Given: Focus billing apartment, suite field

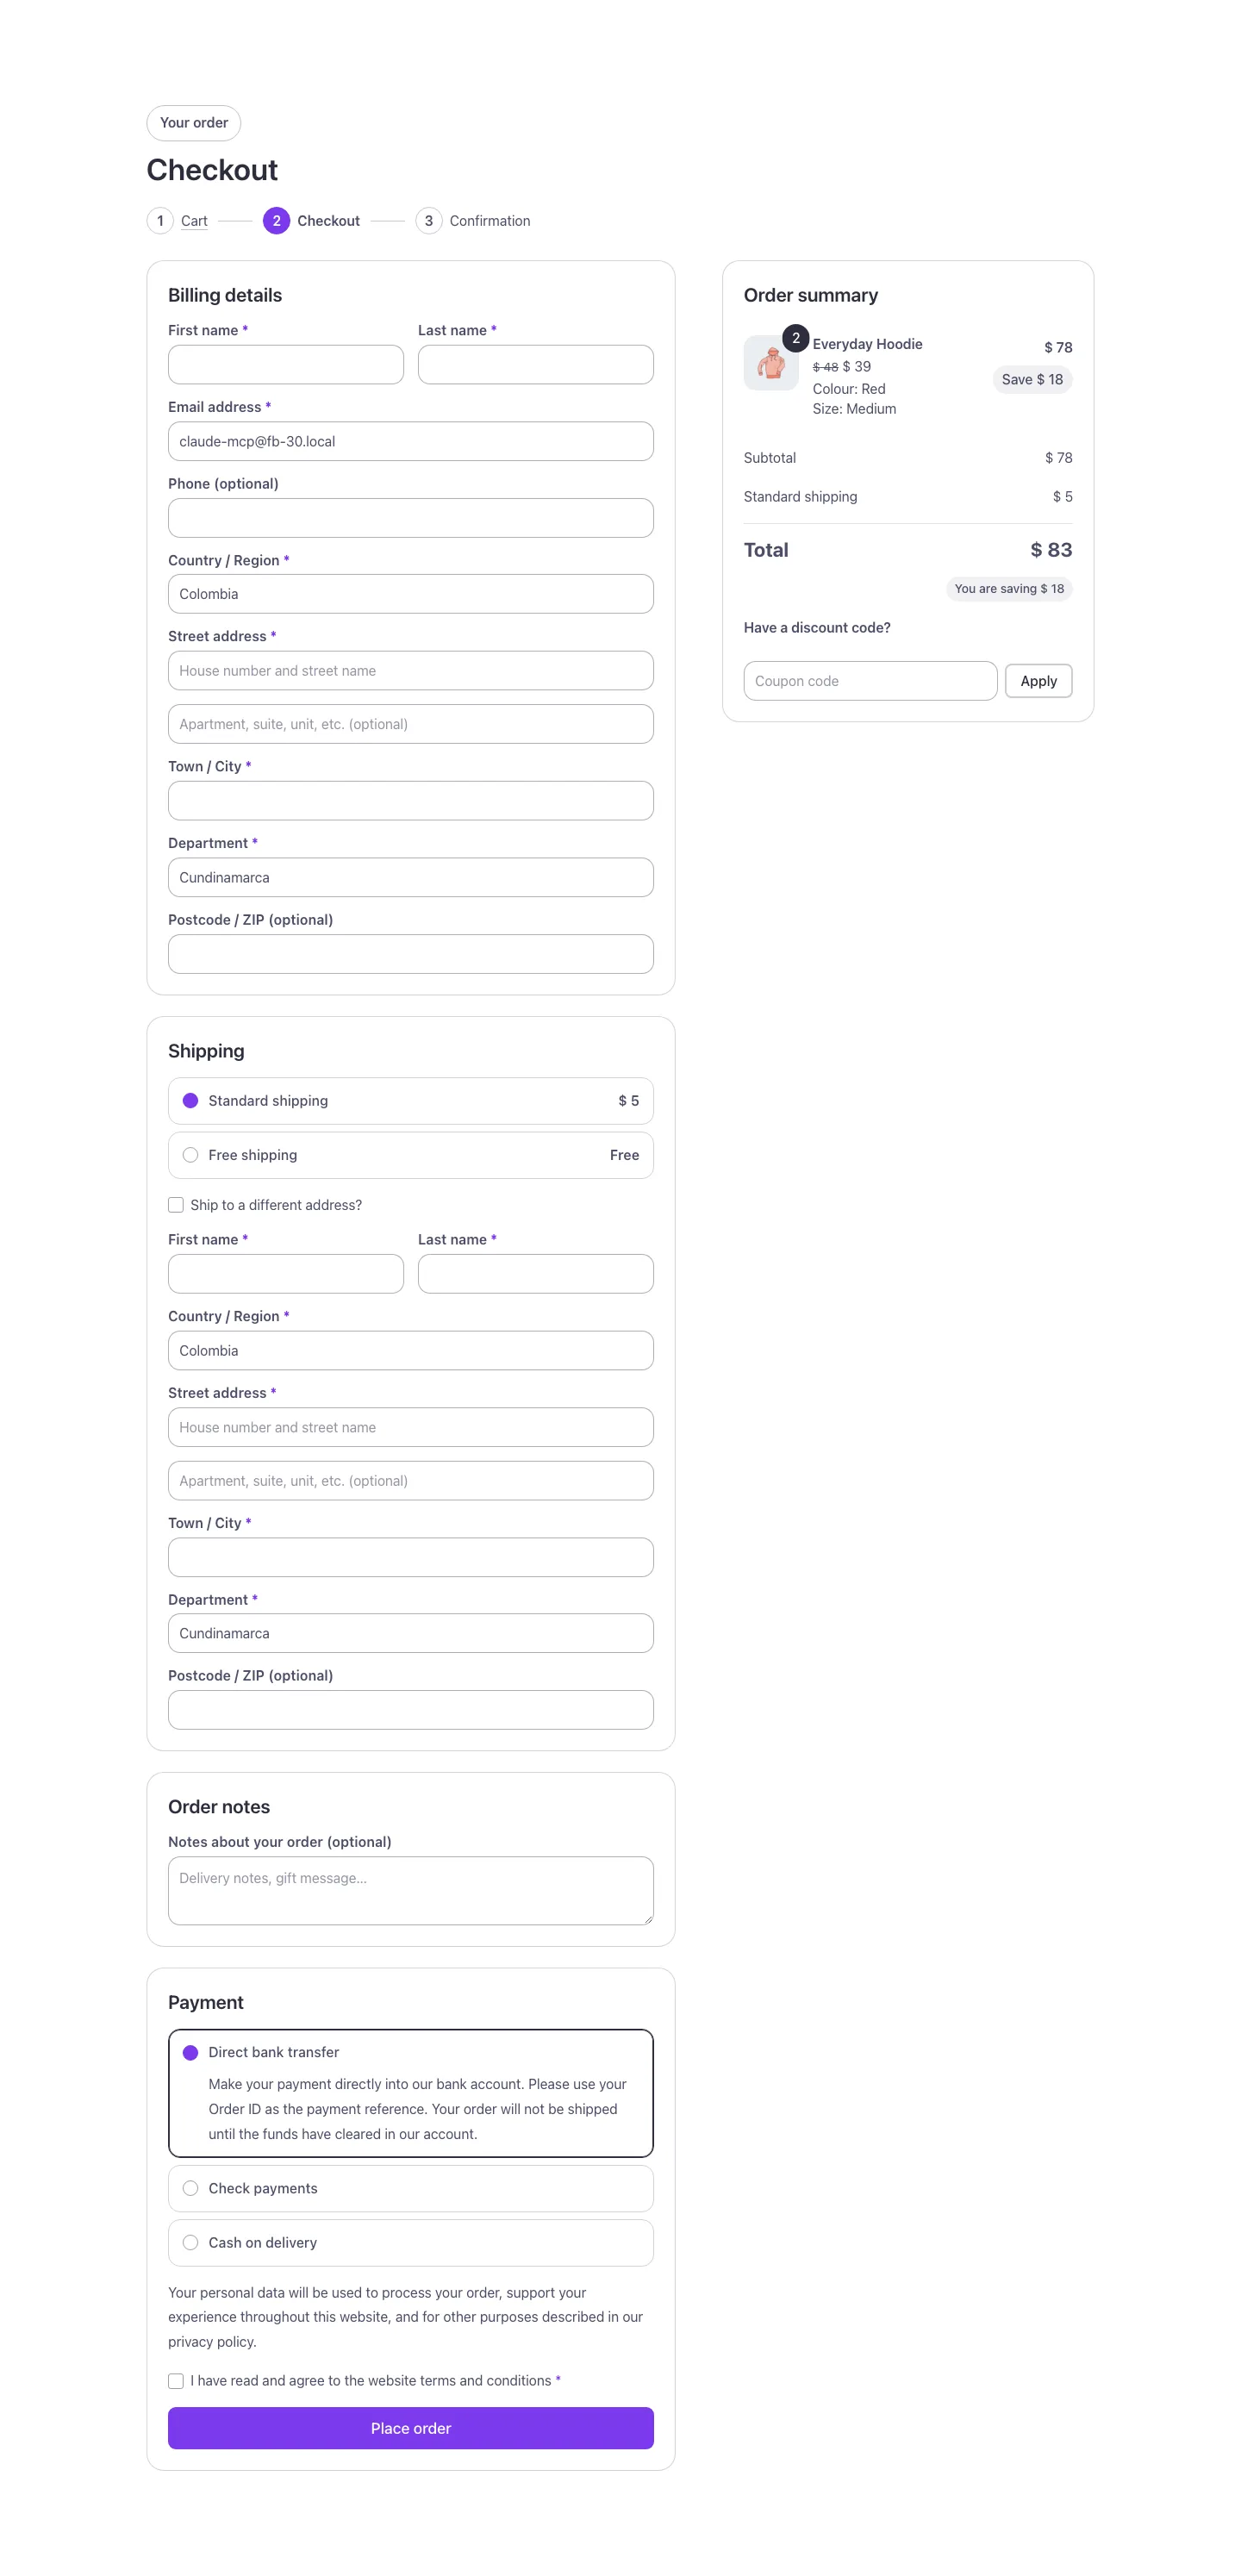Looking at the screenshot, I should 411,724.
